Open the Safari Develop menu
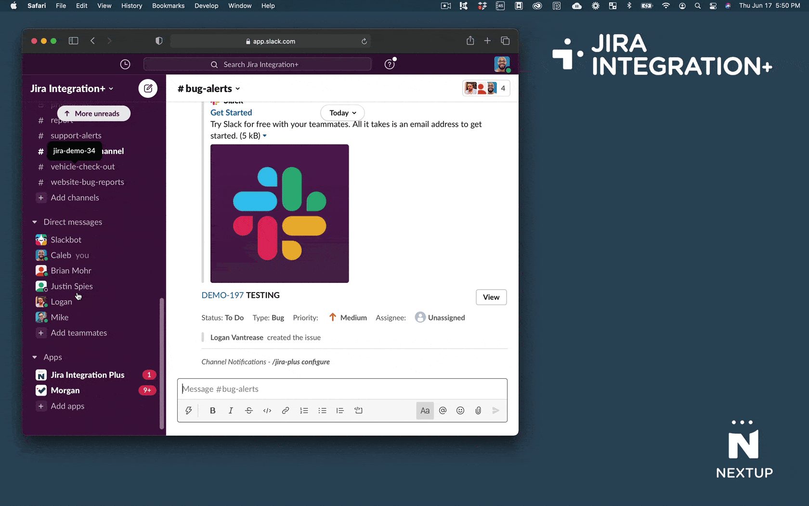 206,6
